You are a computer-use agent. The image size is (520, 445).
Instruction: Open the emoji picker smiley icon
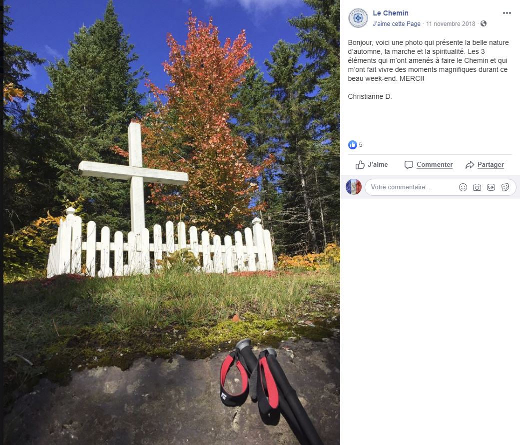pyautogui.click(x=463, y=187)
